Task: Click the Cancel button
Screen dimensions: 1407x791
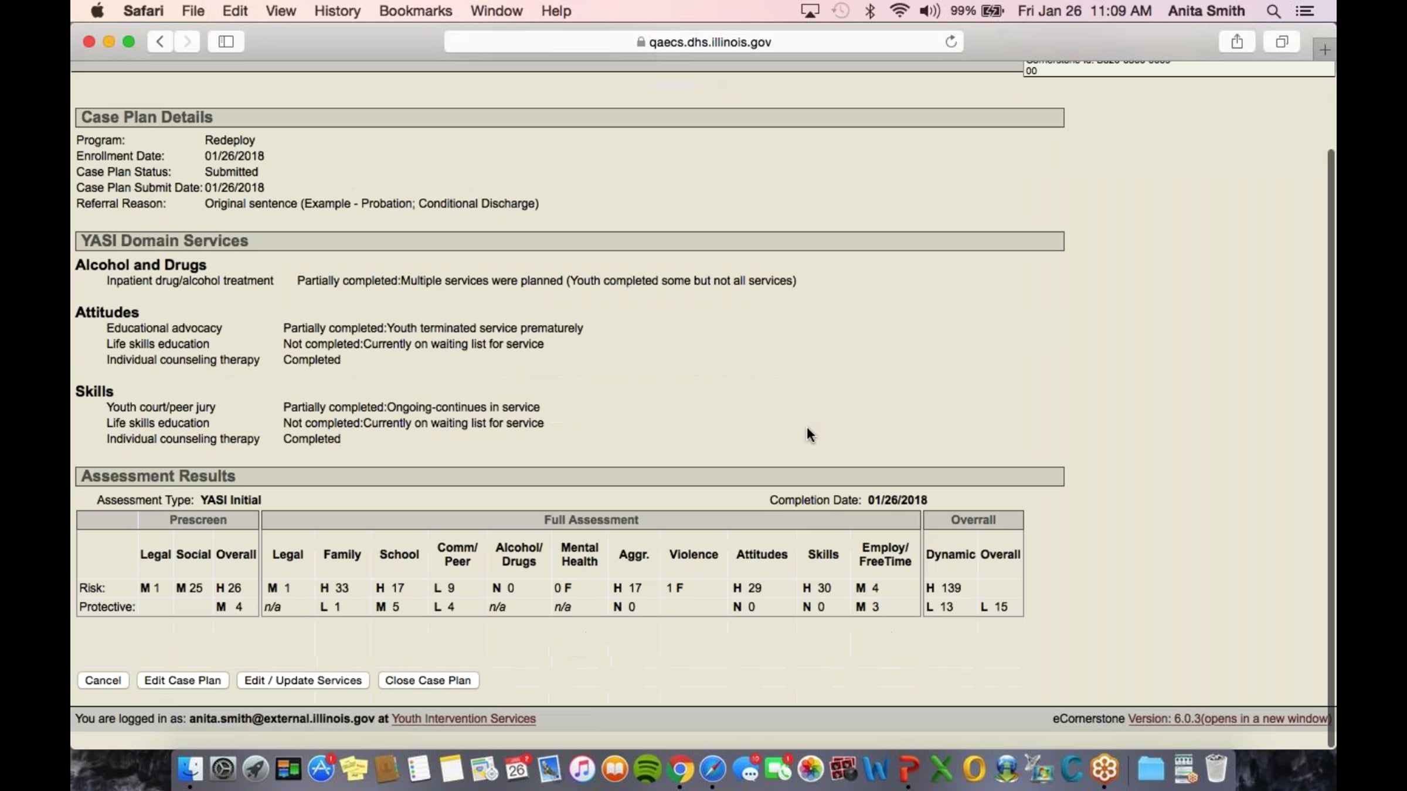Action: [x=103, y=680]
